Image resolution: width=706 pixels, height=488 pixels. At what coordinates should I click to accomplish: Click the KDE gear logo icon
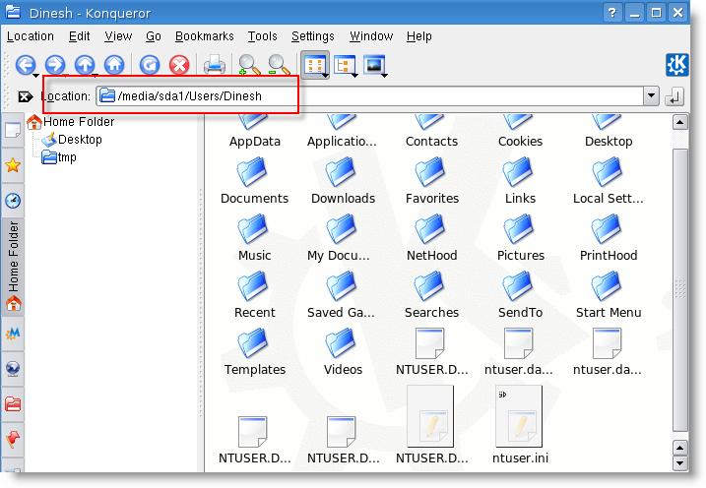pos(677,65)
